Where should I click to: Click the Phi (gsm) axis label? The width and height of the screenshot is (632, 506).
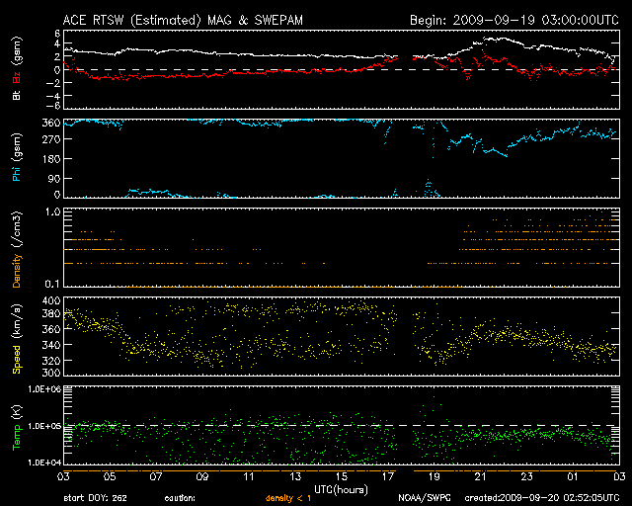point(17,158)
